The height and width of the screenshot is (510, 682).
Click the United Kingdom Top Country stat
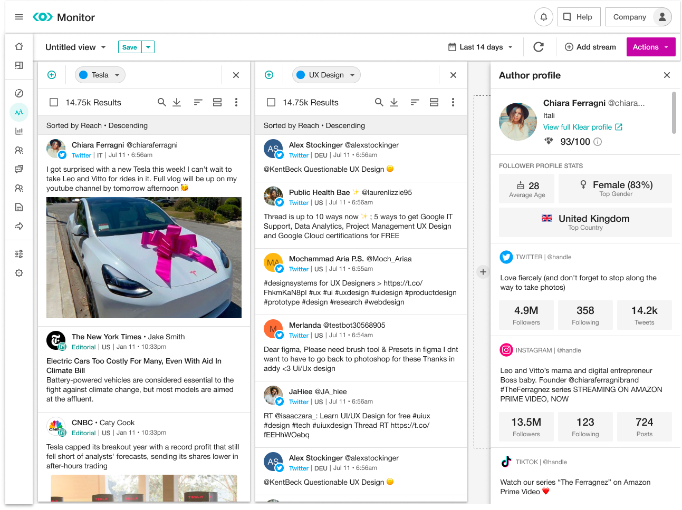coord(585,222)
